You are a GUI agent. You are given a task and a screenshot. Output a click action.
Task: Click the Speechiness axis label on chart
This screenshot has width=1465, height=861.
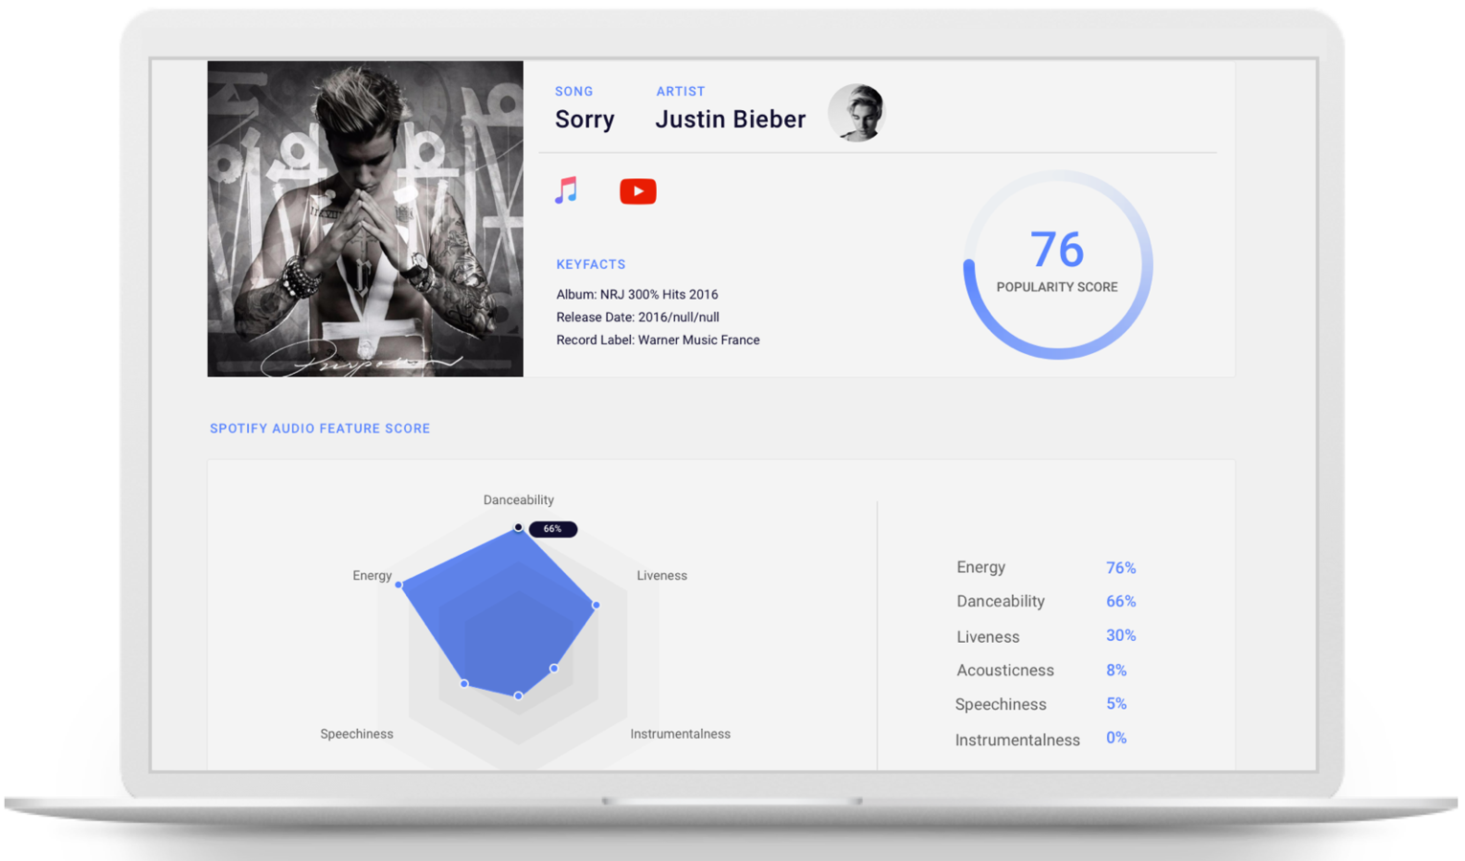point(356,734)
